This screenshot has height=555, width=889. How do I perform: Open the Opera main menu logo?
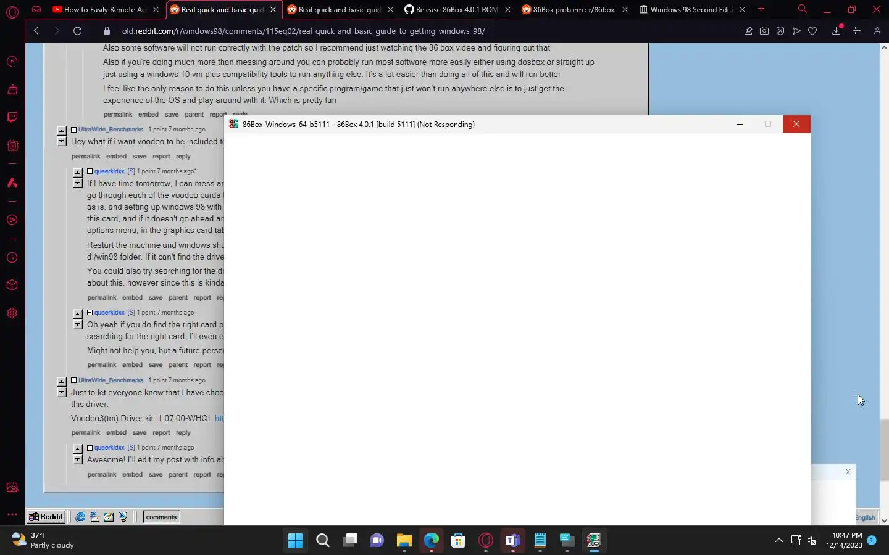[x=12, y=12]
